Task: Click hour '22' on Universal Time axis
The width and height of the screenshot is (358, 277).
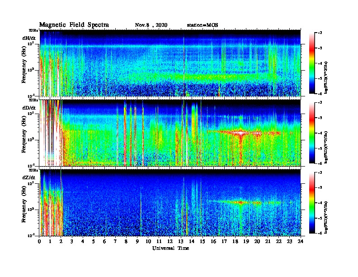Action: click(x=279, y=241)
